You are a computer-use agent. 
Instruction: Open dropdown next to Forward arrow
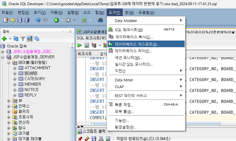point(74,20)
